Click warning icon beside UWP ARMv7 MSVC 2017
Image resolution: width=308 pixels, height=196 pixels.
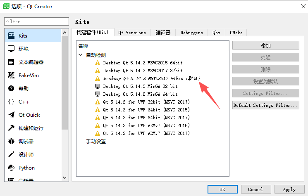pyautogui.click(x=98, y=133)
